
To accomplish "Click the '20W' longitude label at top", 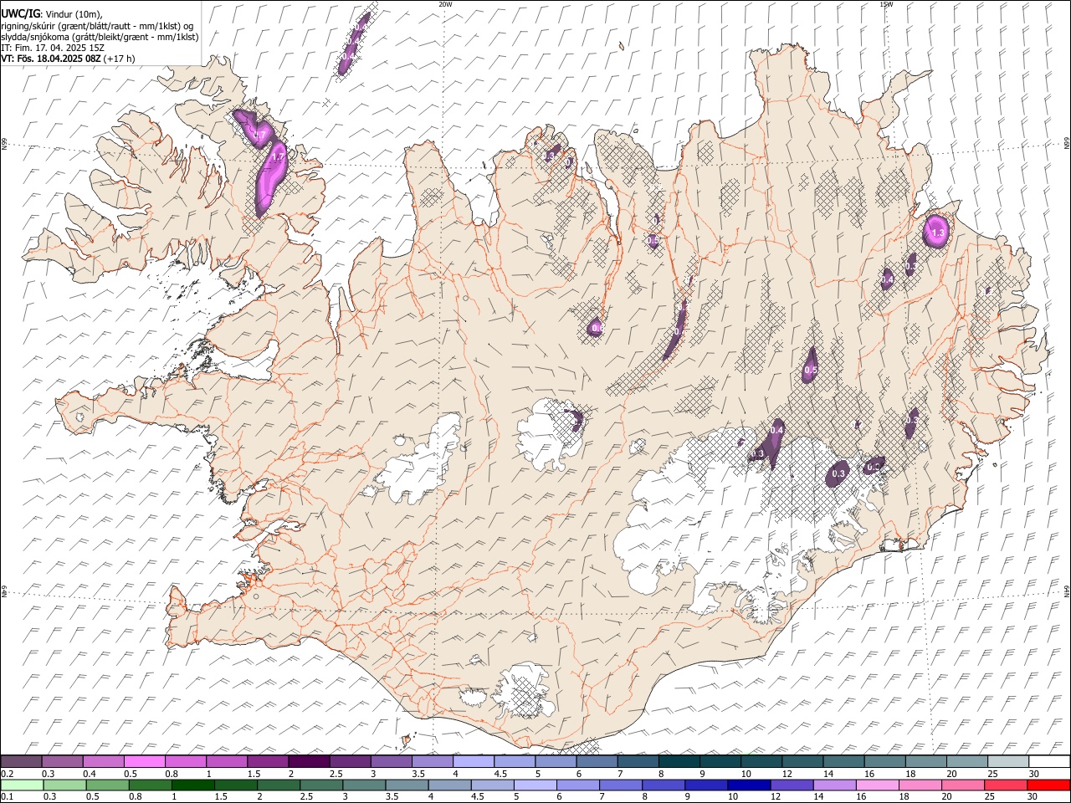I will pyautogui.click(x=445, y=4).
